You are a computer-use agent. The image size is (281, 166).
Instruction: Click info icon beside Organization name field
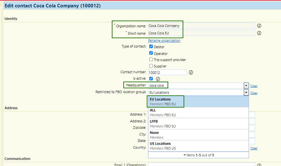(x=259, y=26)
